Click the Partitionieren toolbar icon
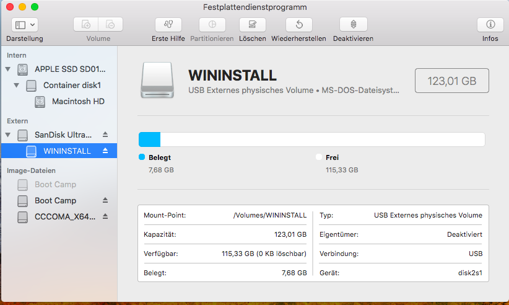Image resolution: width=509 pixels, height=305 pixels. pos(212,25)
